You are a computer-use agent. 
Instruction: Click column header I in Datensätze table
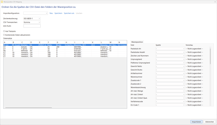(78, 42)
